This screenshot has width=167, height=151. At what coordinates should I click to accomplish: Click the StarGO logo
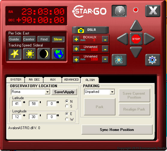[x=89, y=11]
